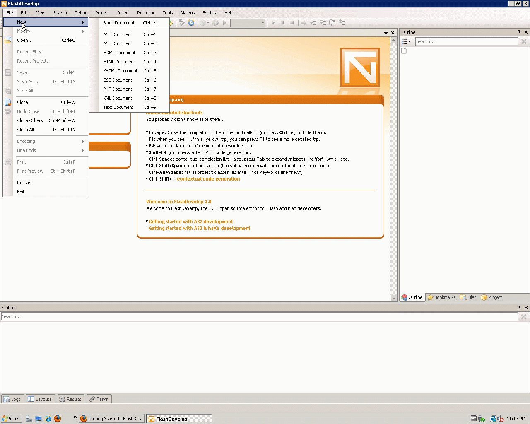
Task: Click the step-over icon with curved arrow
Action: tap(323, 23)
